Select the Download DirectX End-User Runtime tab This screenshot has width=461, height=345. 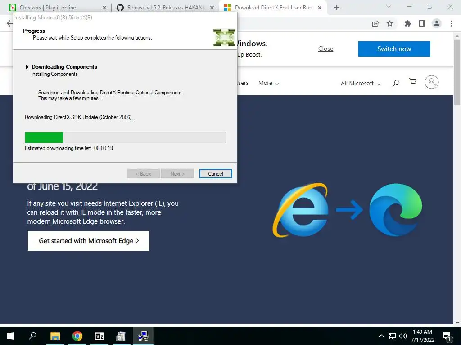click(x=273, y=8)
